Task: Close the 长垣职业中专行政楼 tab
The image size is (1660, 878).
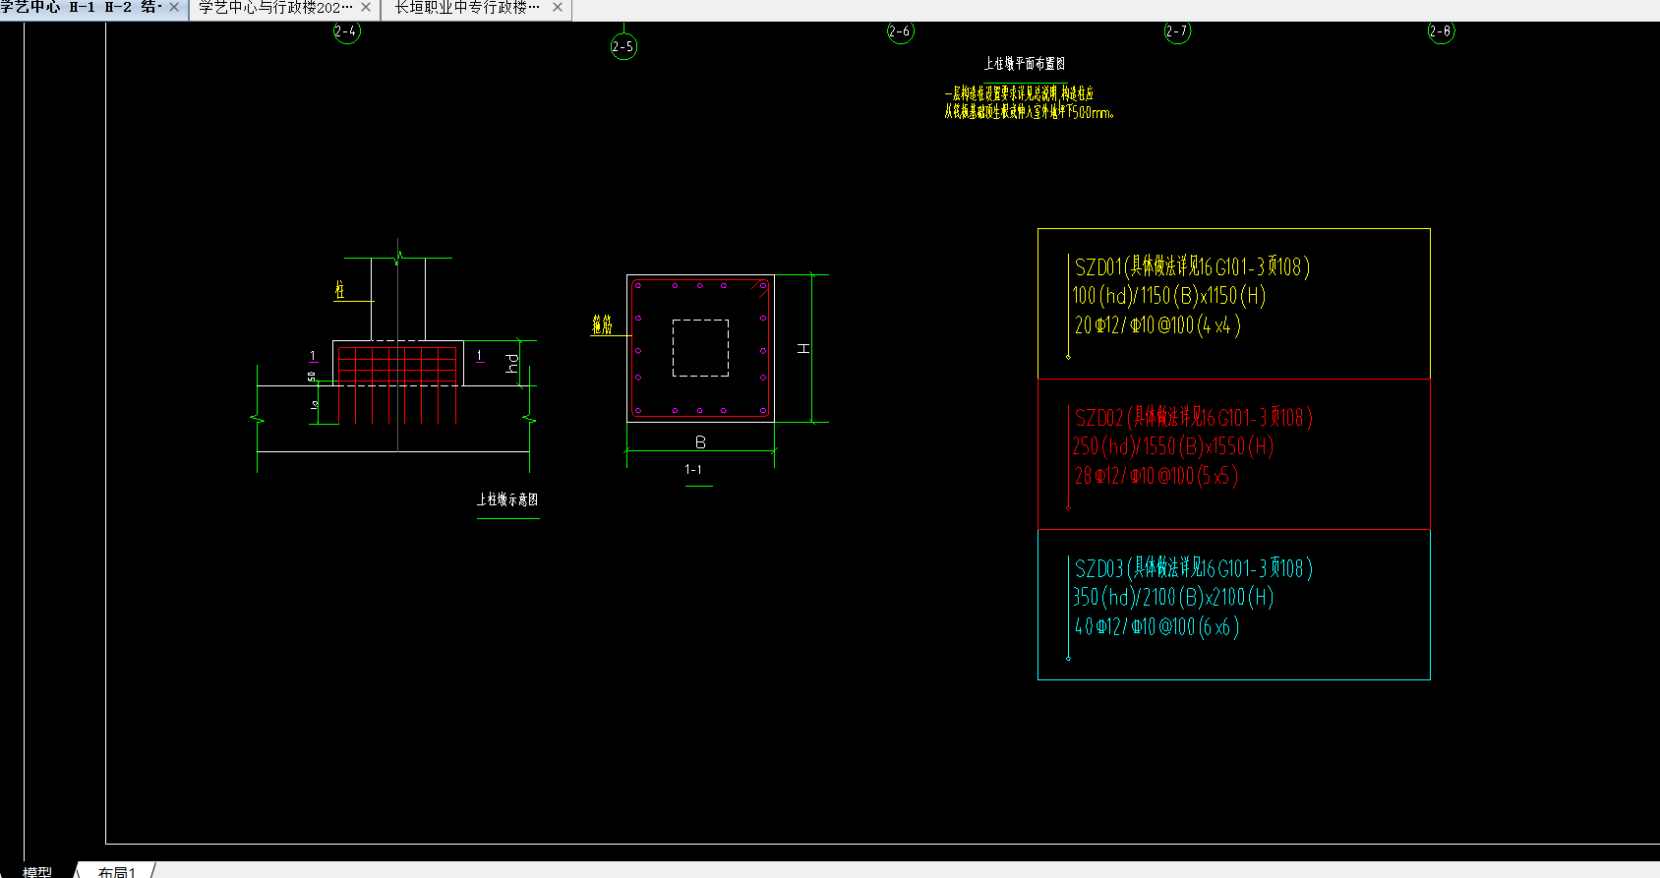Action: pos(558,8)
